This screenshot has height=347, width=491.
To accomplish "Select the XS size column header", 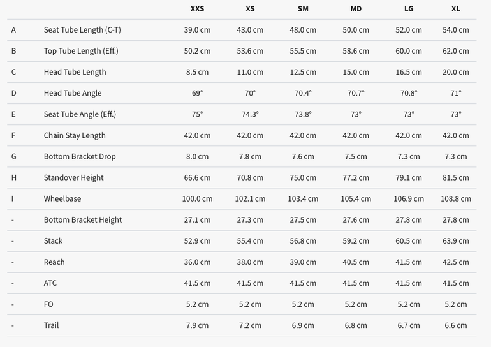I will click(x=250, y=9).
